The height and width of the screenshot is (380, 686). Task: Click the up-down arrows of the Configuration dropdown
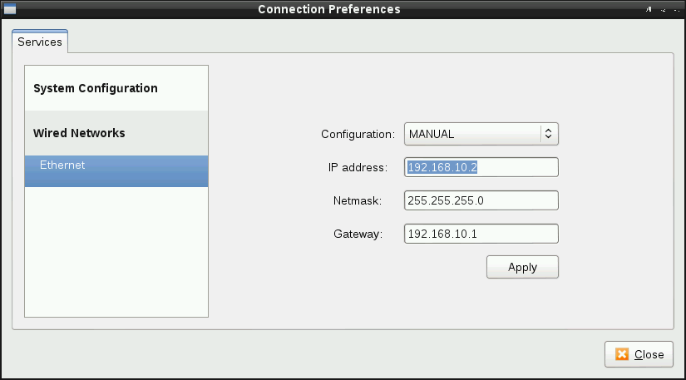click(548, 134)
